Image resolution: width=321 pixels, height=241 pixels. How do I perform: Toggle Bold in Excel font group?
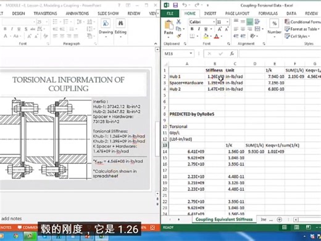pos(192,29)
